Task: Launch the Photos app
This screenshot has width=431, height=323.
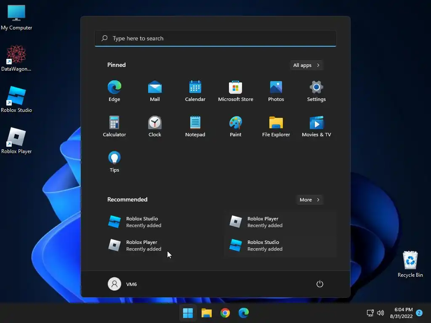Action: point(276,91)
